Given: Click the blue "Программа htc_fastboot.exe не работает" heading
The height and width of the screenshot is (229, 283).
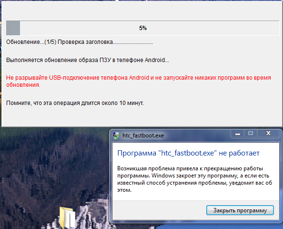Looking at the screenshot, I should tap(188, 153).
